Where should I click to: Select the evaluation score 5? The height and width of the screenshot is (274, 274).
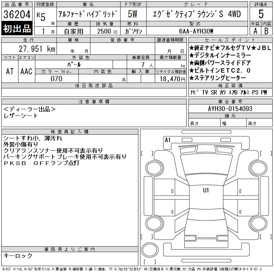click(x=261, y=14)
